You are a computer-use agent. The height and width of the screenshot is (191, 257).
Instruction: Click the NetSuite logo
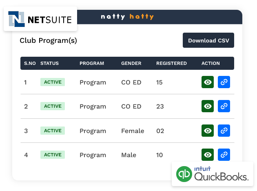pos(40,19)
